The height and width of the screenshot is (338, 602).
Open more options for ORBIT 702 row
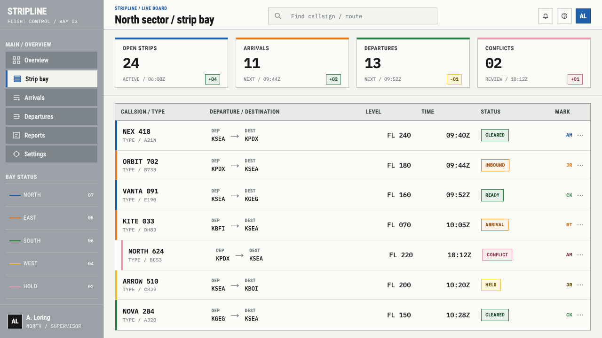(x=580, y=165)
